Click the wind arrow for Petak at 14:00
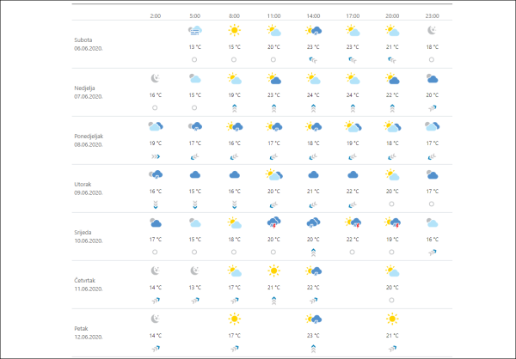516x359 pixels. (314, 348)
